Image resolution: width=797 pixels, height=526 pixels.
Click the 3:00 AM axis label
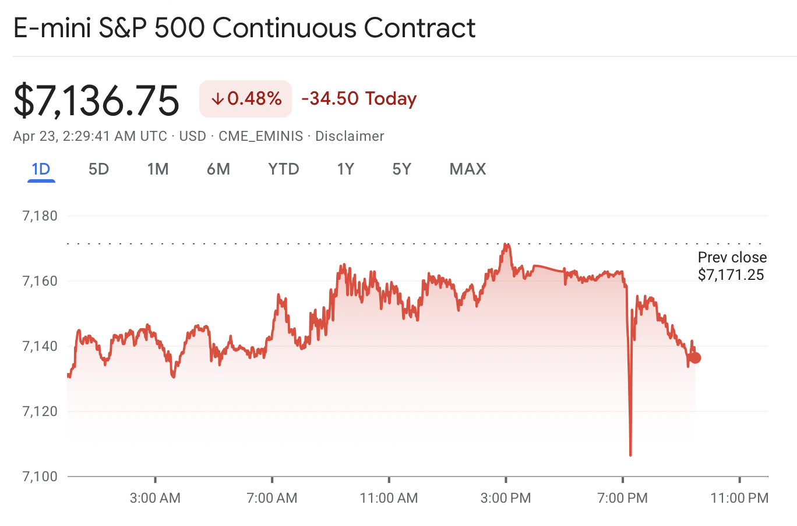[155, 498]
